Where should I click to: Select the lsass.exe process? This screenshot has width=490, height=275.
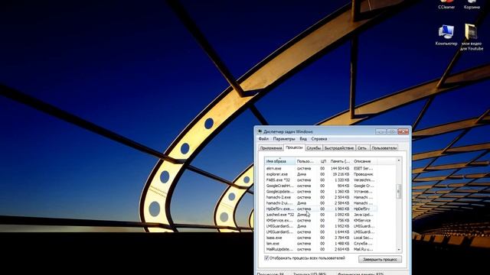[x=321, y=238]
